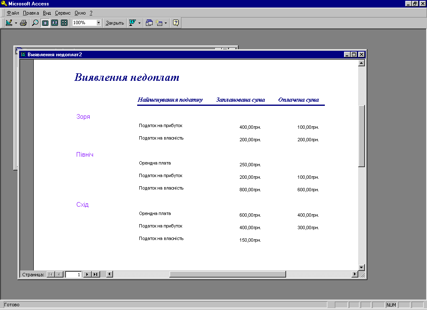Minimize the Виявлення недоплат2 window
Image resolution: width=427 pixels, height=310 pixels.
pos(347,55)
